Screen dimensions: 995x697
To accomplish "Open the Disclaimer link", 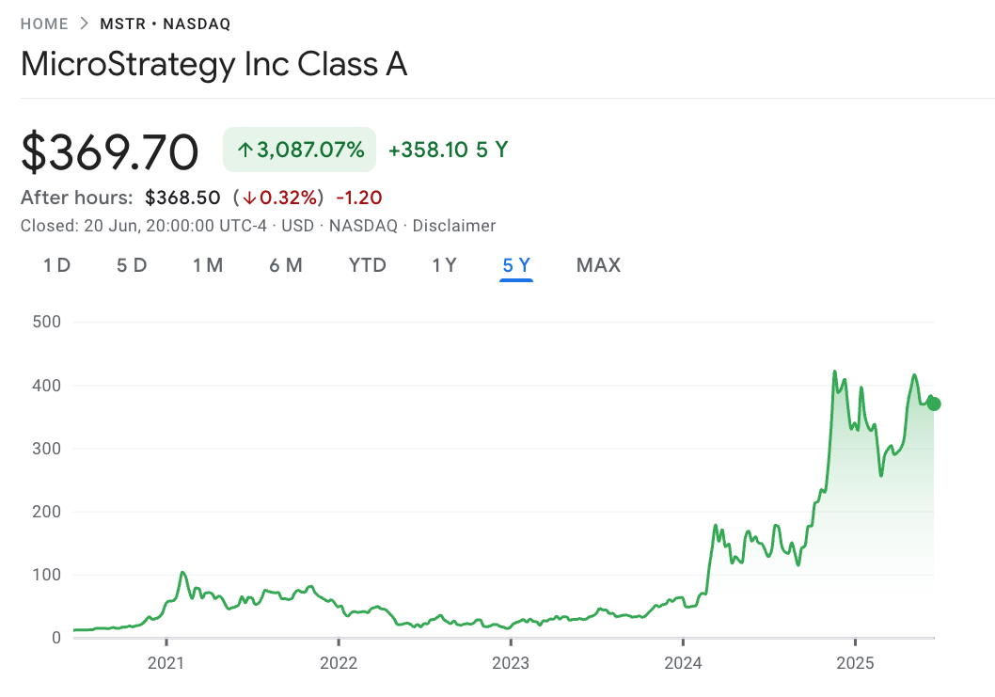I will pyautogui.click(x=454, y=226).
